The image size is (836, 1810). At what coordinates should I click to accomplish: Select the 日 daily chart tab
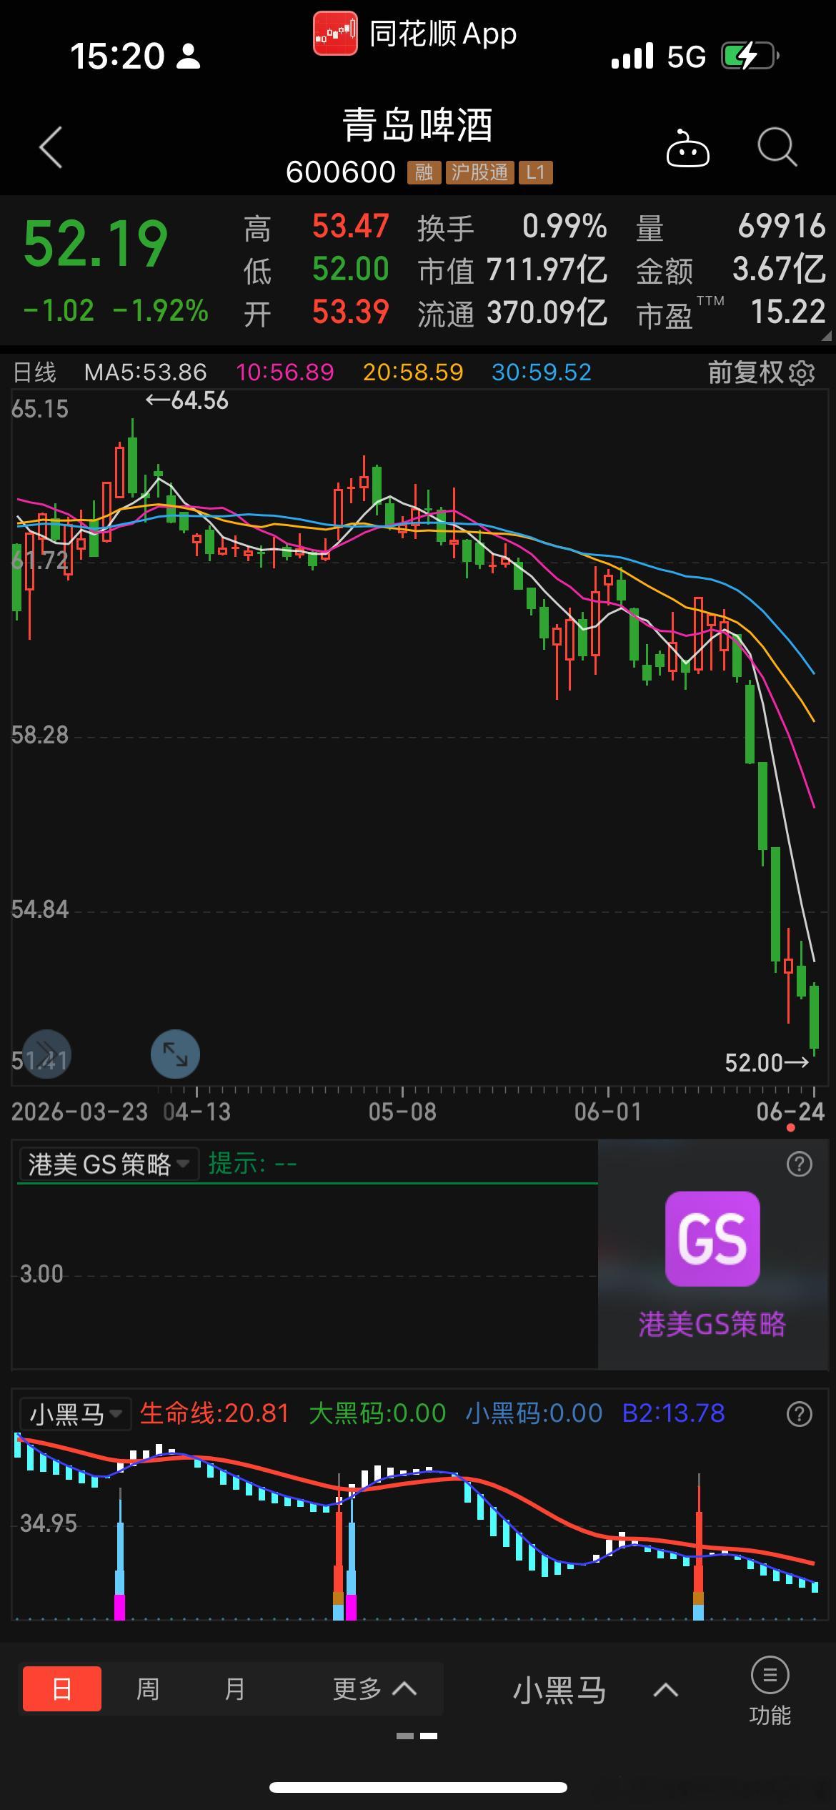[x=62, y=1689]
